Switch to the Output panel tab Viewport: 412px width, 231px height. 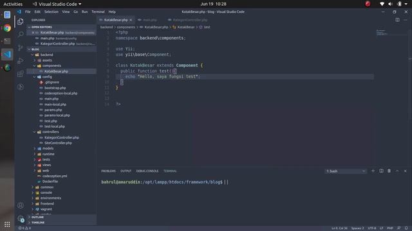pyautogui.click(x=126, y=171)
